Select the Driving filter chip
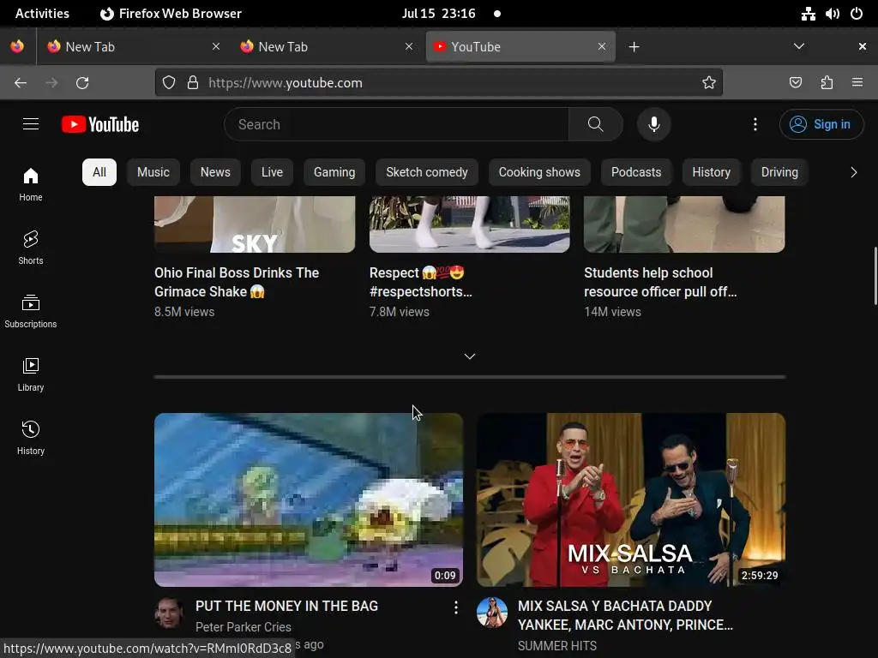This screenshot has height=658, width=878. (779, 172)
